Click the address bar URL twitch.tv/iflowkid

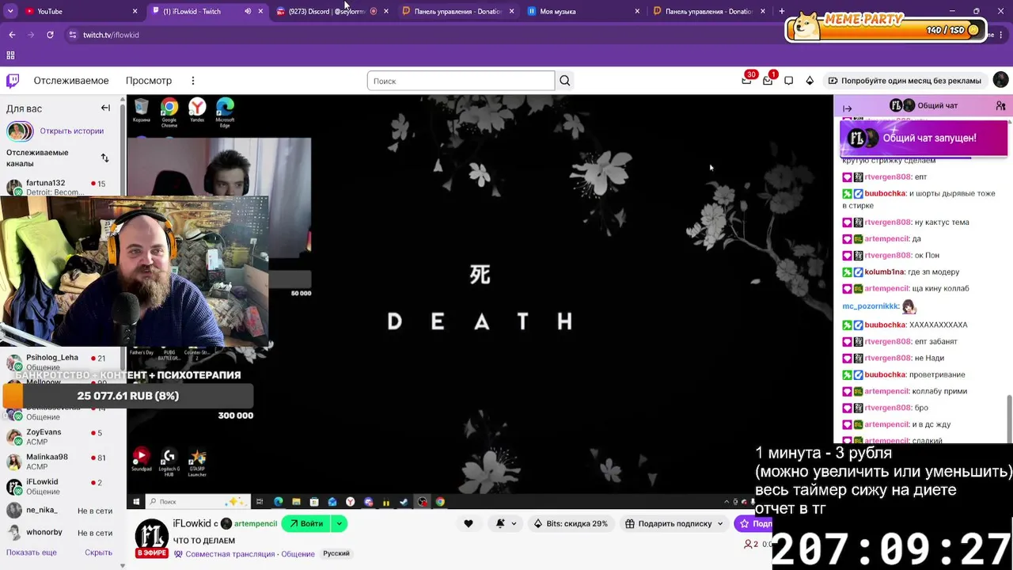click(111, 35)
